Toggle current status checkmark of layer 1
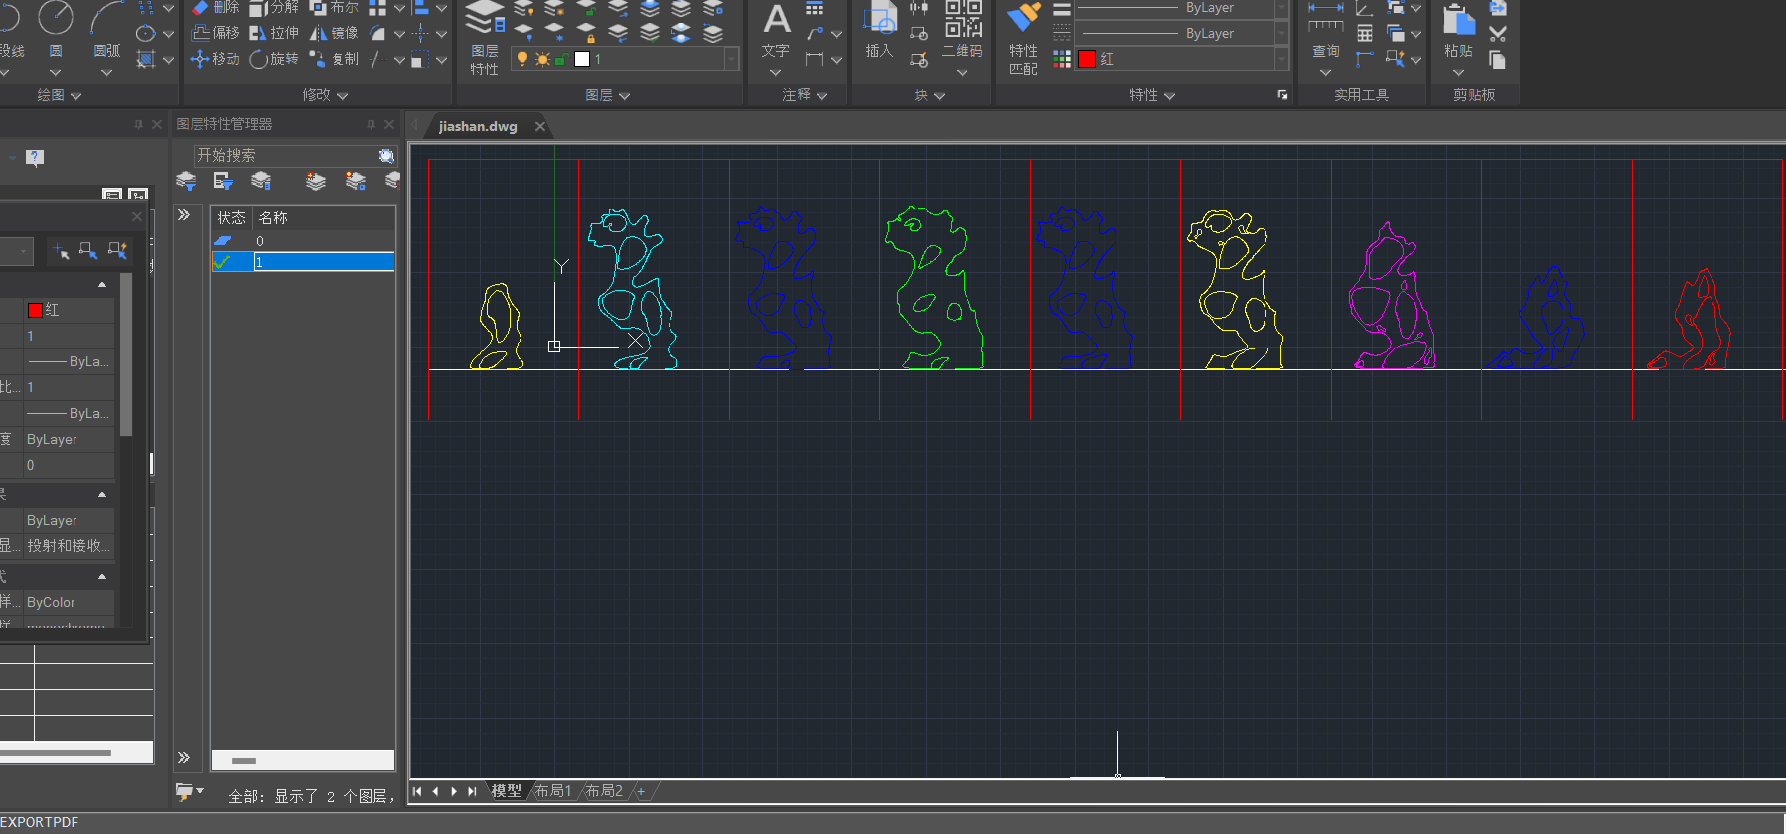Screen dimensions: 1786x834 [223, 262]
